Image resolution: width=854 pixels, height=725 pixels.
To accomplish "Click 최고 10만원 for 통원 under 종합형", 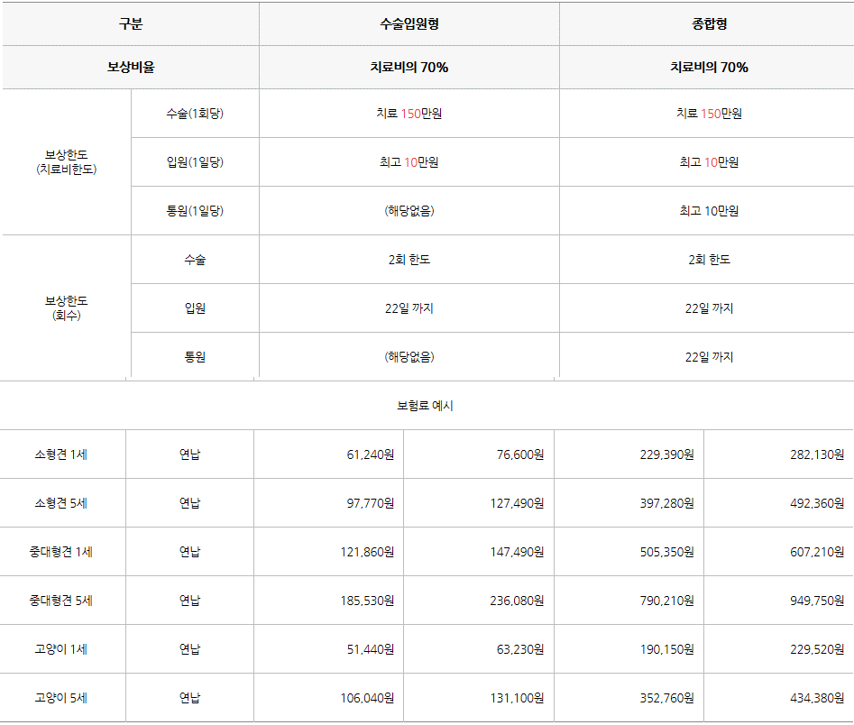I will click(x=709, y=211).
